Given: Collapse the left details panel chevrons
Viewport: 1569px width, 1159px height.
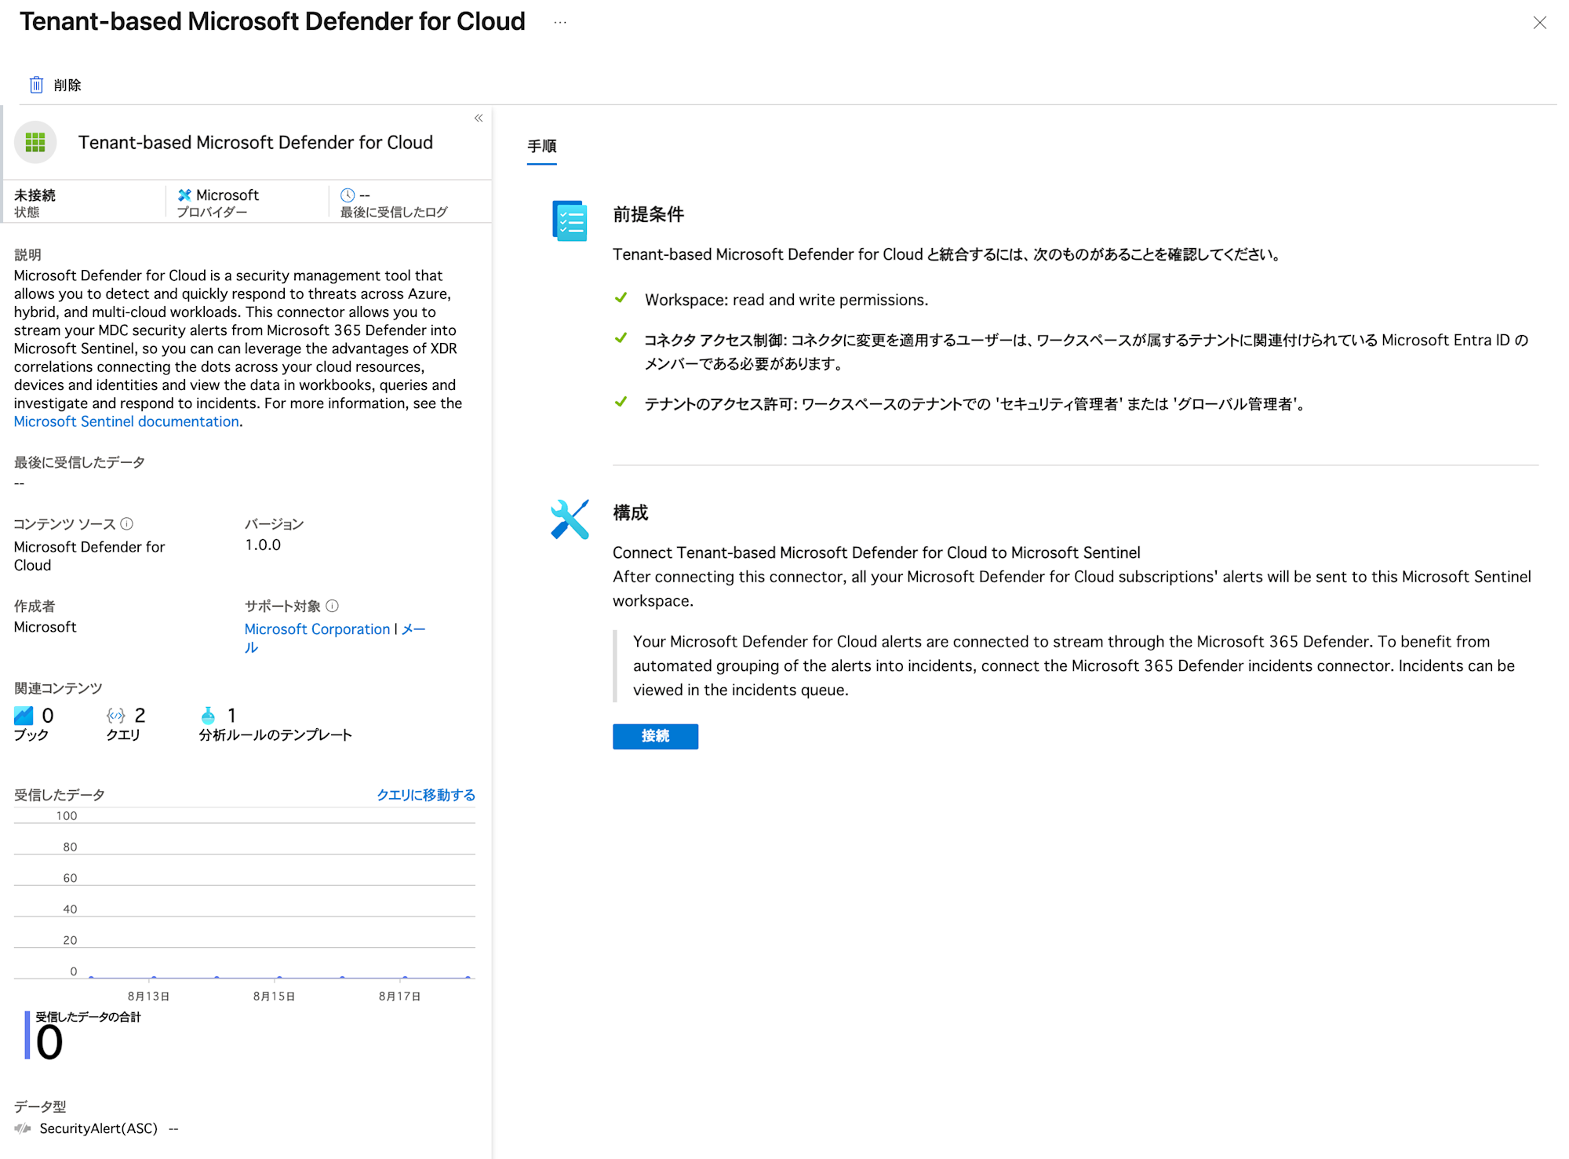Looking at the screenshot, I should coord(479,118).
